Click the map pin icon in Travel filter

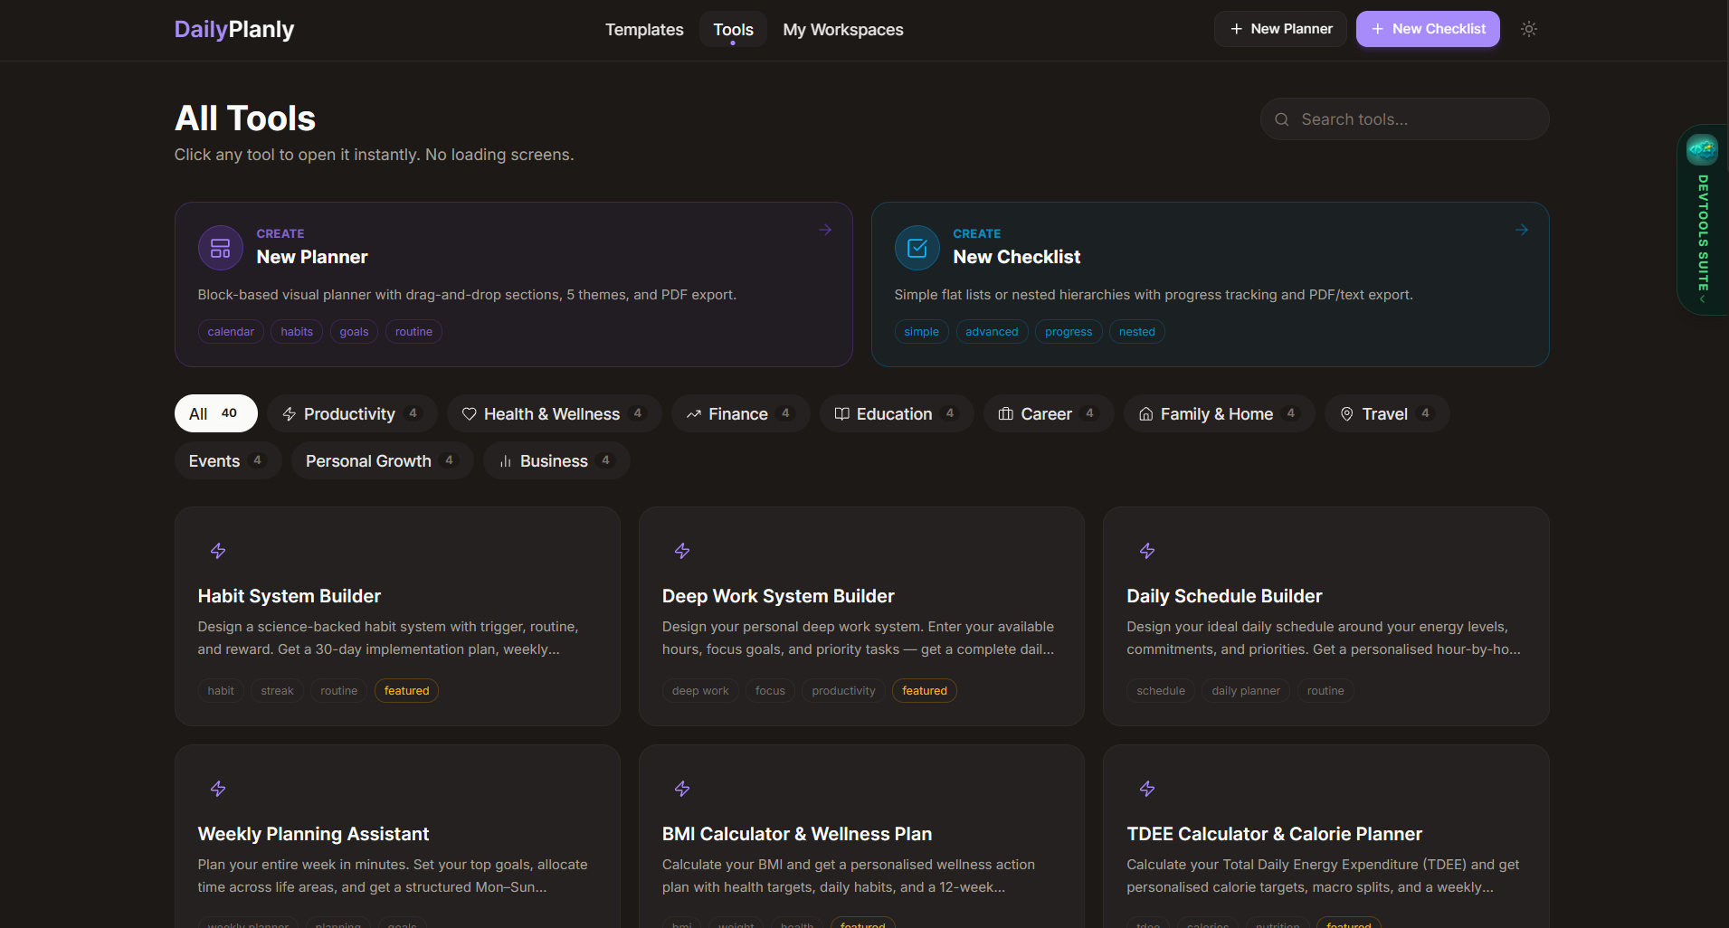click(1346, 414)
